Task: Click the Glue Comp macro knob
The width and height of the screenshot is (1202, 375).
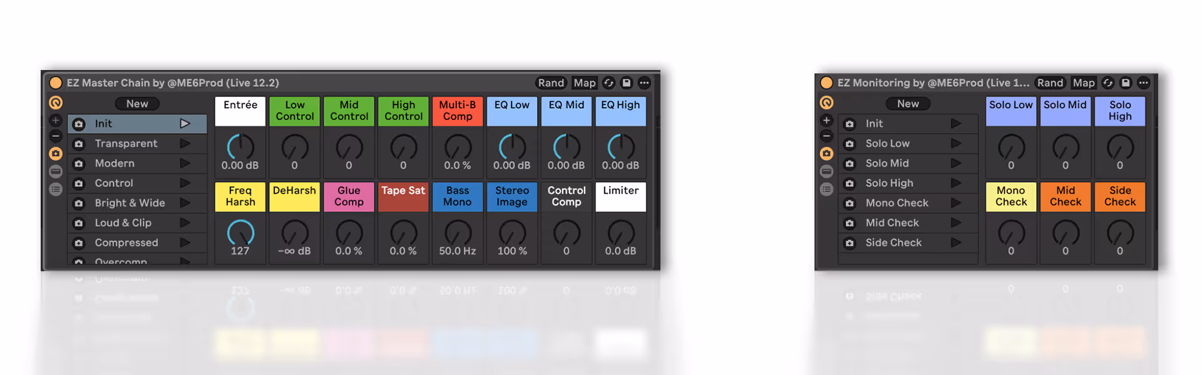Action: (x=349, y=232)
